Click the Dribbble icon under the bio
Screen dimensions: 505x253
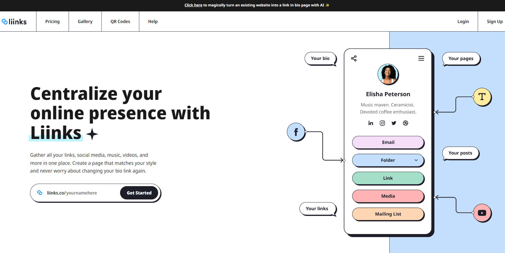406,123
